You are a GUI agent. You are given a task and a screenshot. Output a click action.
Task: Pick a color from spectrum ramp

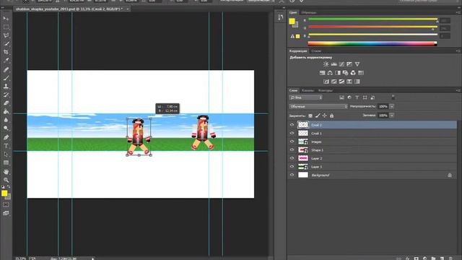click(x=372, y=44)
